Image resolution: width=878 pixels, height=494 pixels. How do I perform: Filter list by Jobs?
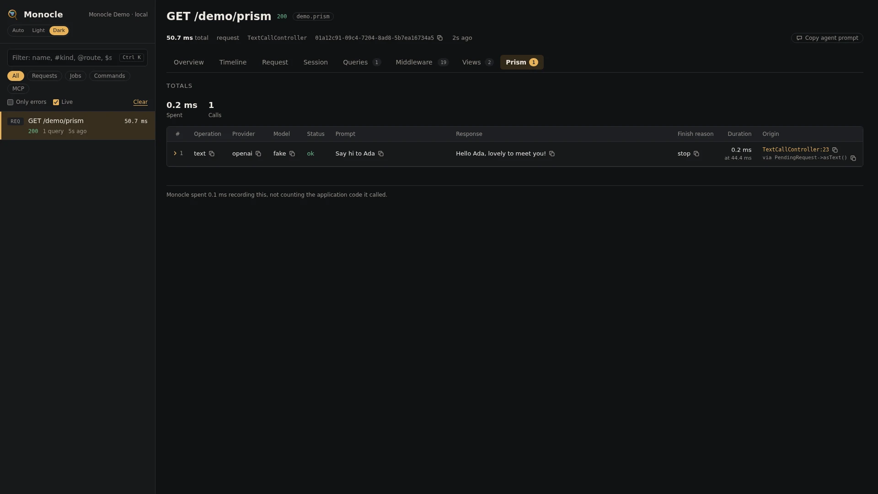pyautogui.click(x=75, y=76)
